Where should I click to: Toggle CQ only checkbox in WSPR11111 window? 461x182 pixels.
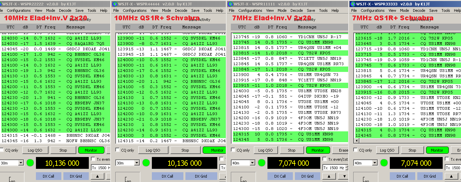(234, 150)
